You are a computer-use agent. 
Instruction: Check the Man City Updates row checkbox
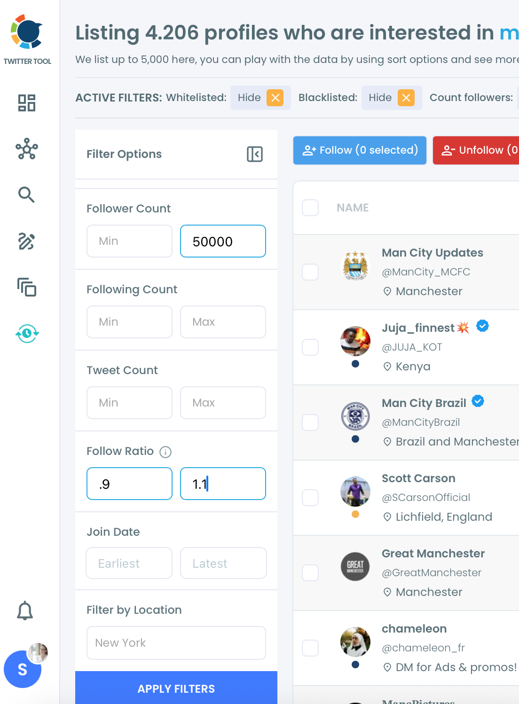(x=310, y=272)
